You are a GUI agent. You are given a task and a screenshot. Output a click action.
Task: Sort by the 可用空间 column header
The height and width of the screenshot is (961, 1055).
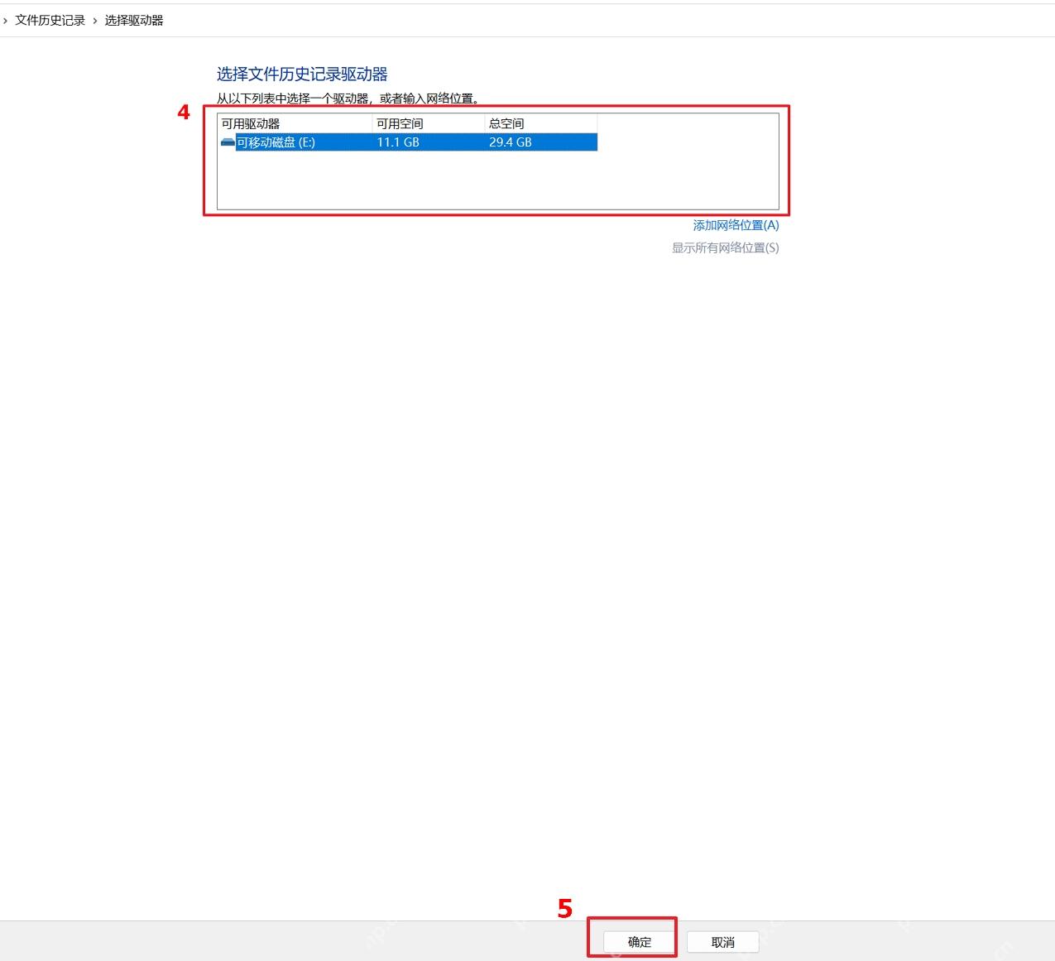[429, 123]
